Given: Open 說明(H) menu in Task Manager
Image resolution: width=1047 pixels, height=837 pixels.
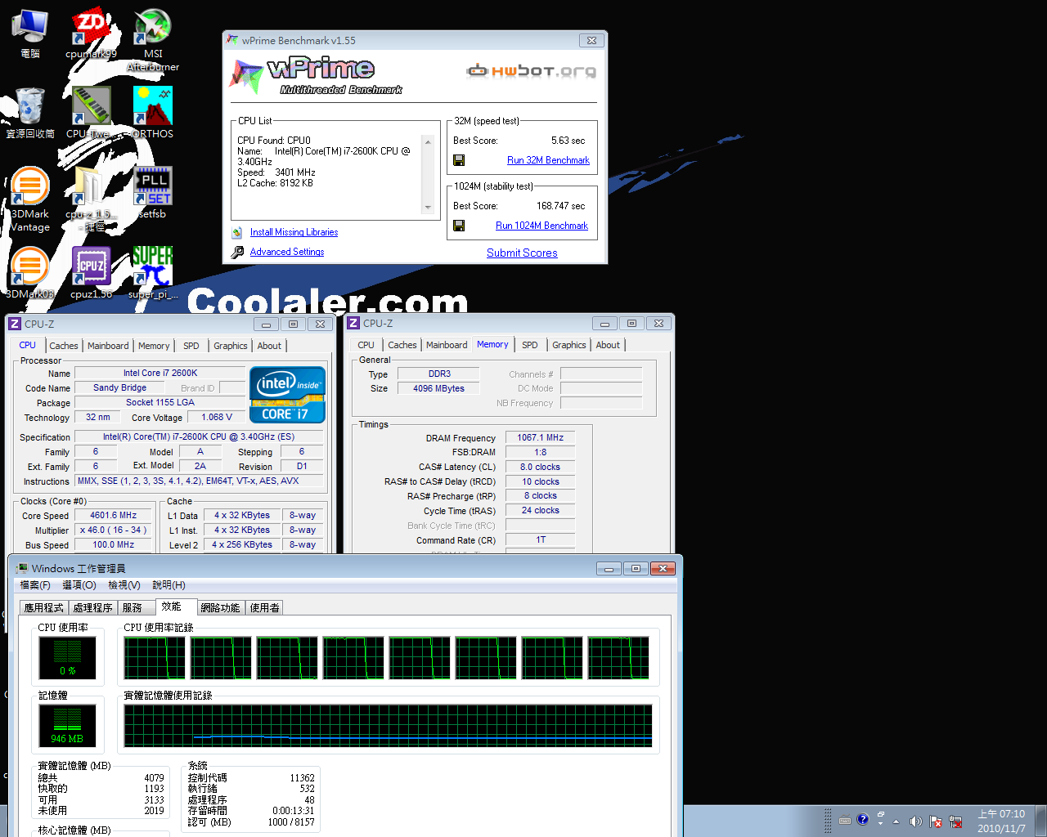Looking at the screenshot, I should tap(169, 585).
